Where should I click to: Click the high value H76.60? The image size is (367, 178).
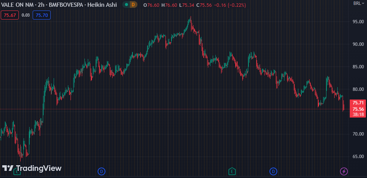(x=168, y=5)
